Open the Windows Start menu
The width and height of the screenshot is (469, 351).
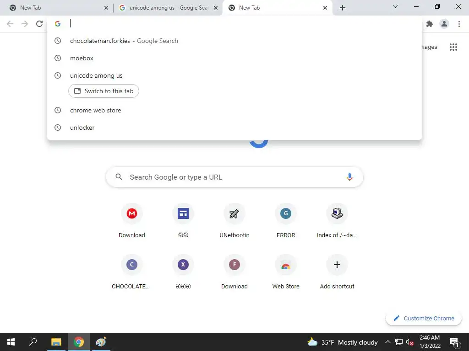(11, 342)
